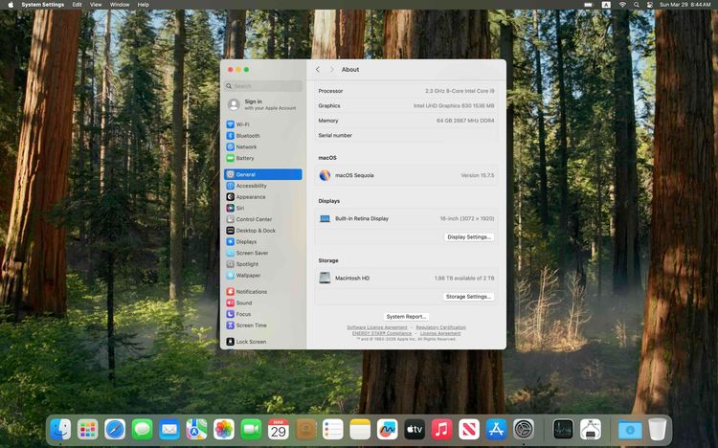Open Appearance settings pane
This screenshot has width=718, height=448.
click(x=263, y=197)
